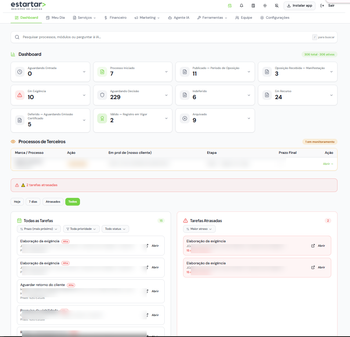Image resolution: width=350 pixels, height=337 pixels.
Task: Expand Válido Registro em Vigor chevron
Action: pyautogui.click(x=166, y=118)
